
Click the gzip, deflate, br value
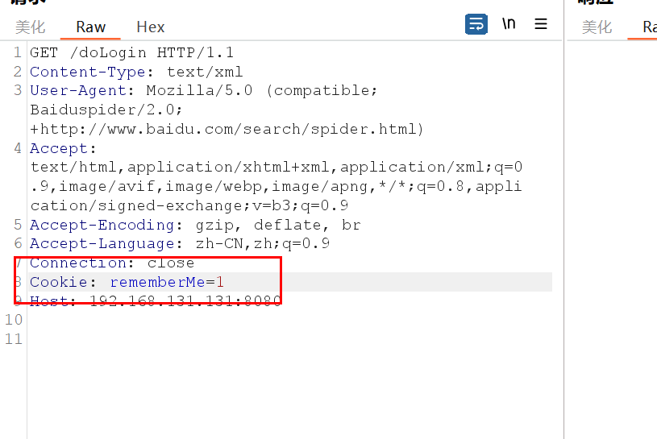pyautogui.click(x=278, y=226)
